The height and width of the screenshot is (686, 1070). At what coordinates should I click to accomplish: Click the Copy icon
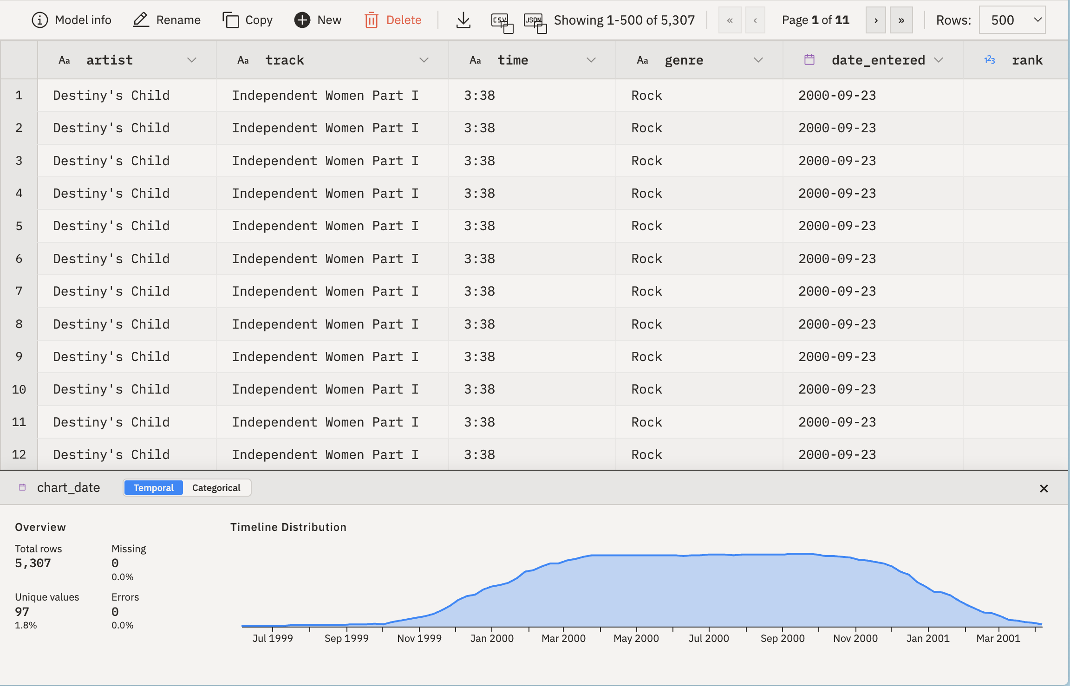(x=230, y=20)
